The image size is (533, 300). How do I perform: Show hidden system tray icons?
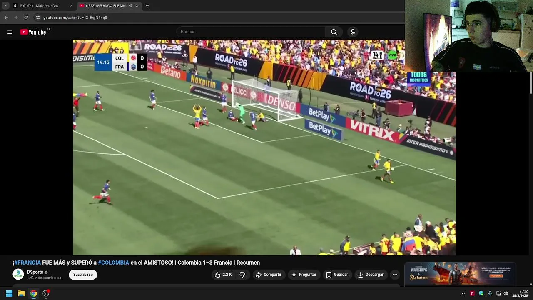pos(463,293)
